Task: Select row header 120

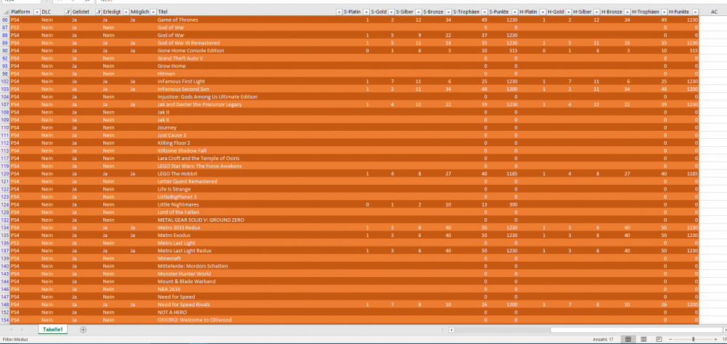Action: pyautogui.click(x=4, y=174)
